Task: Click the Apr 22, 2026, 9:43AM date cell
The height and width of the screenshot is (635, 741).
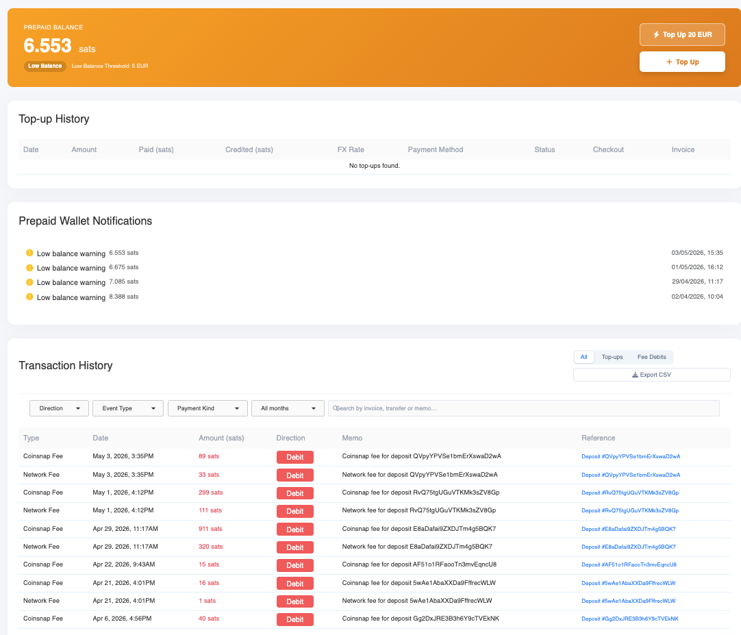Action: pos(124,564)
